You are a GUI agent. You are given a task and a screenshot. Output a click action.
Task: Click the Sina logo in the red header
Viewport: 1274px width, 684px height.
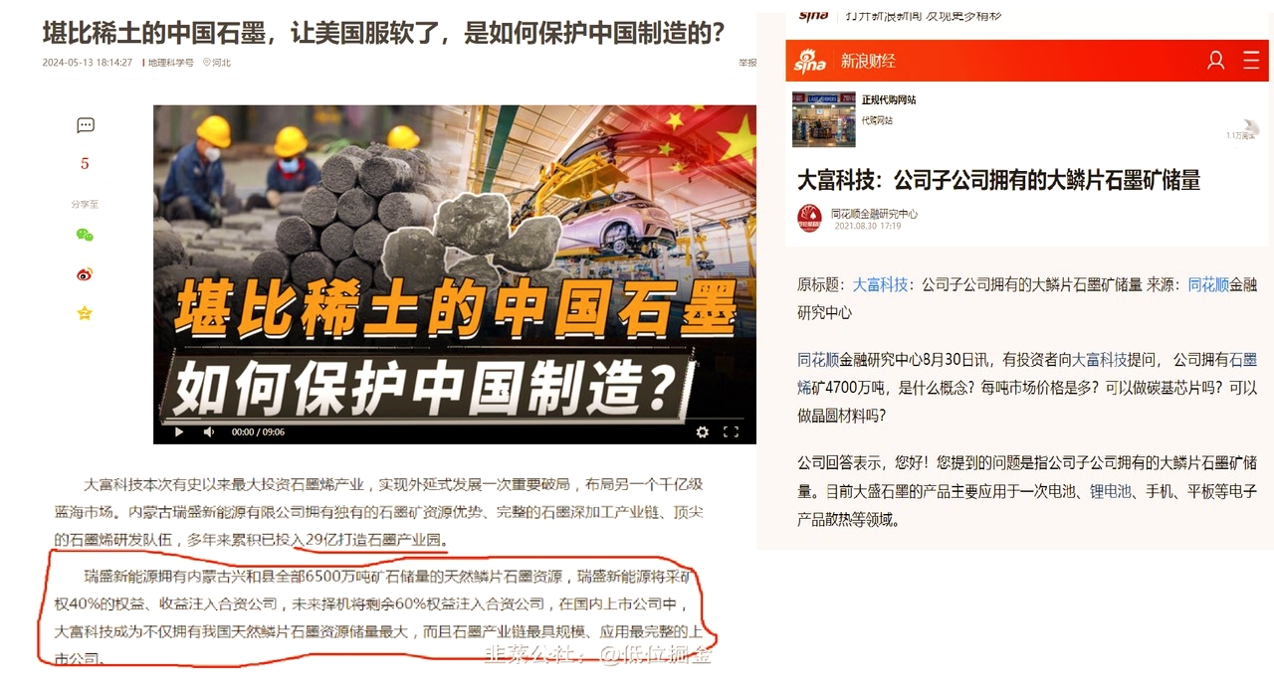tap(810, 62)
